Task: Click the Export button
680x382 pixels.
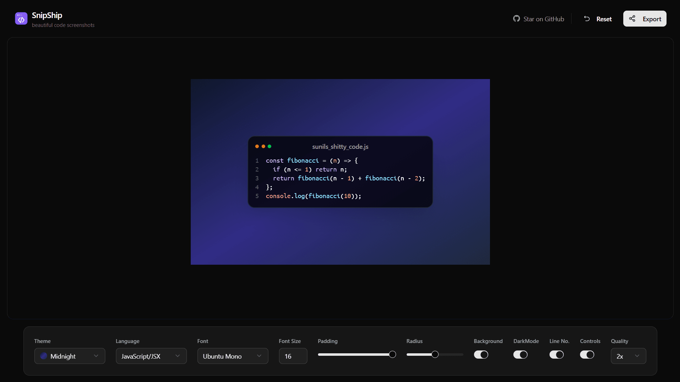Action: 645,19
